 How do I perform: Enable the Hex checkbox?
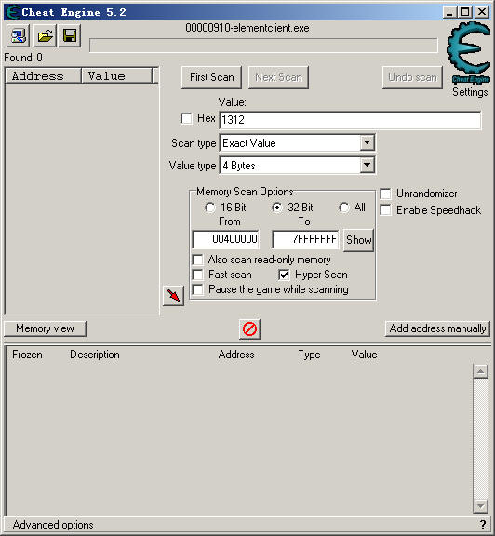coord(186,118)
